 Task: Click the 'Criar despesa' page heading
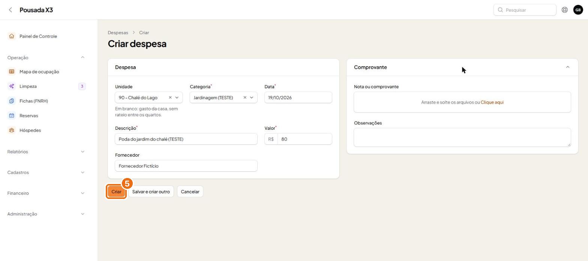pos(137,44)
